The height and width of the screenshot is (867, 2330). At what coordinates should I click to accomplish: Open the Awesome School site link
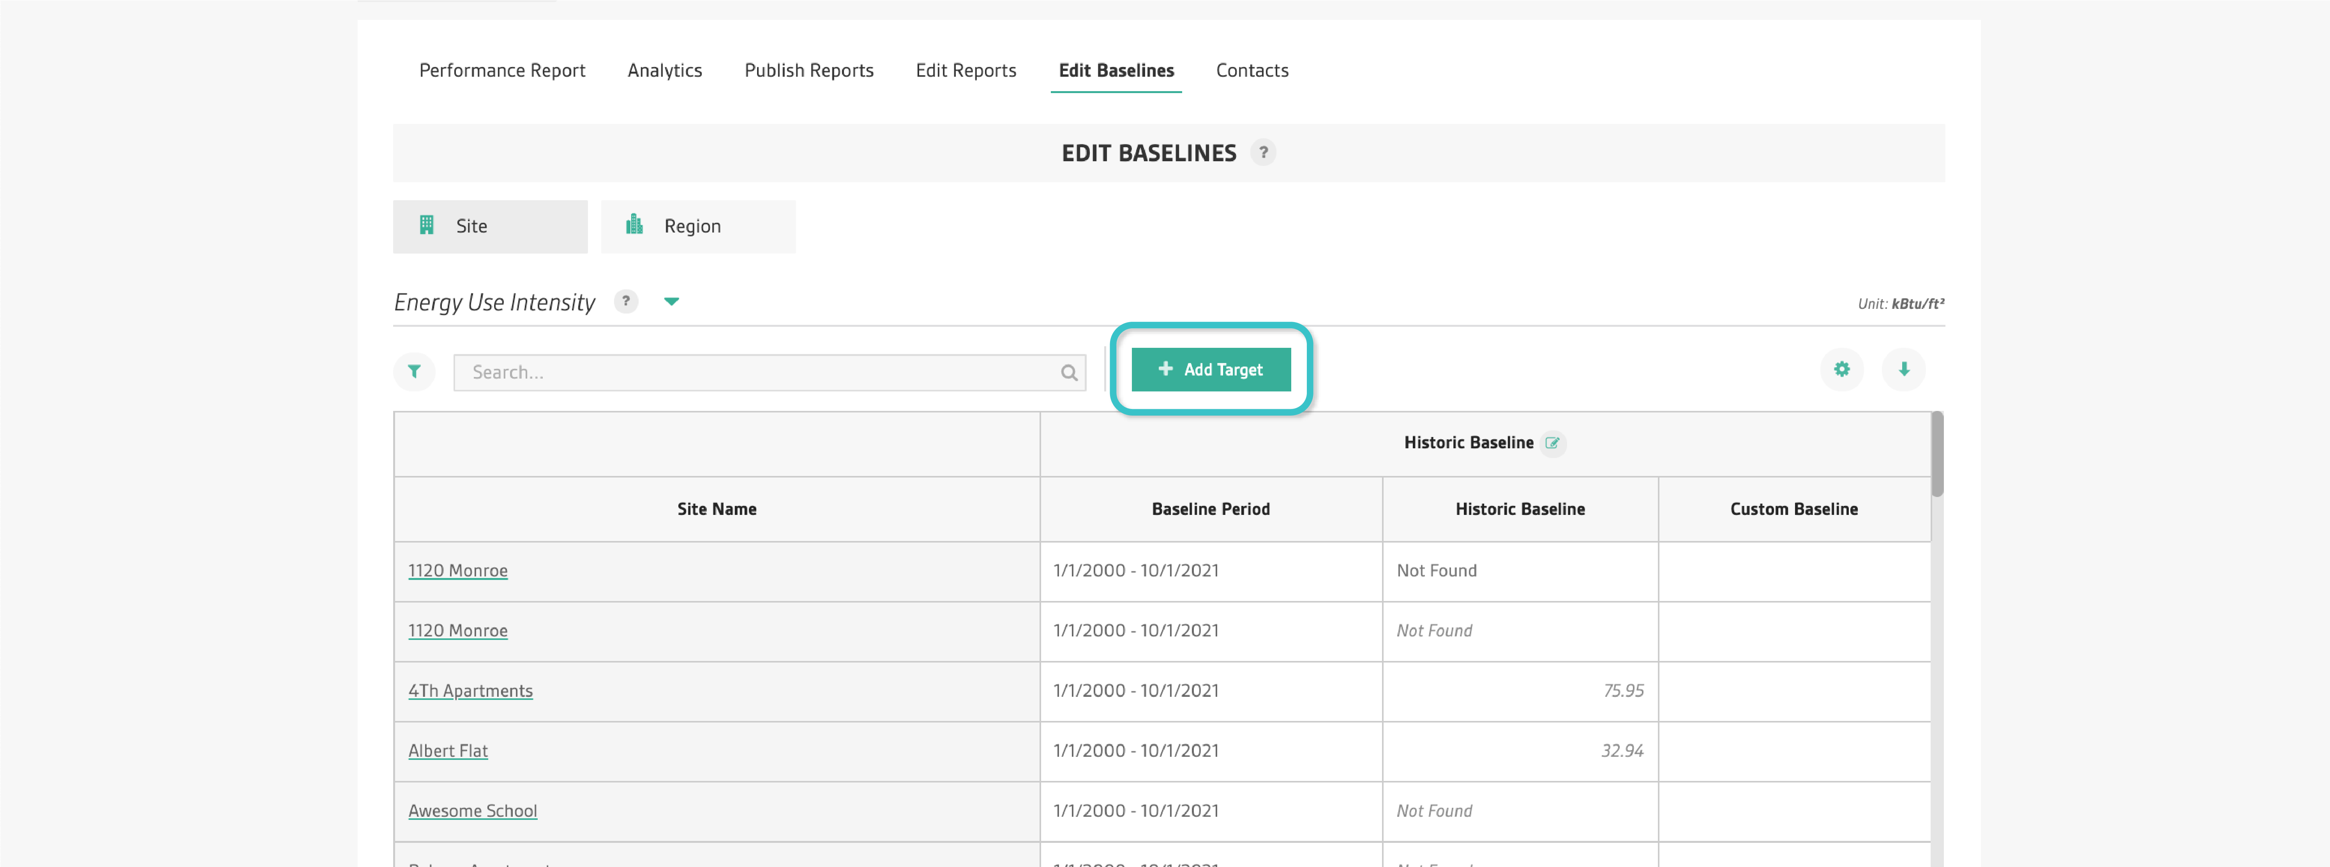pyautogui.click(x=472, y=812)
